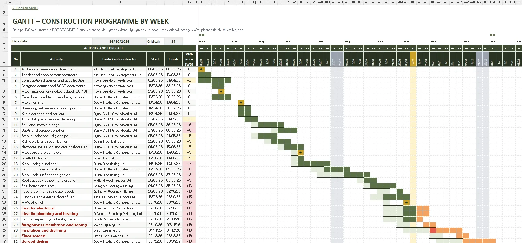Viewport: 522px width, 243px height.
Task: Select the 'Foul and storm drainage' activity cell
Action: (x=56, y=125)
